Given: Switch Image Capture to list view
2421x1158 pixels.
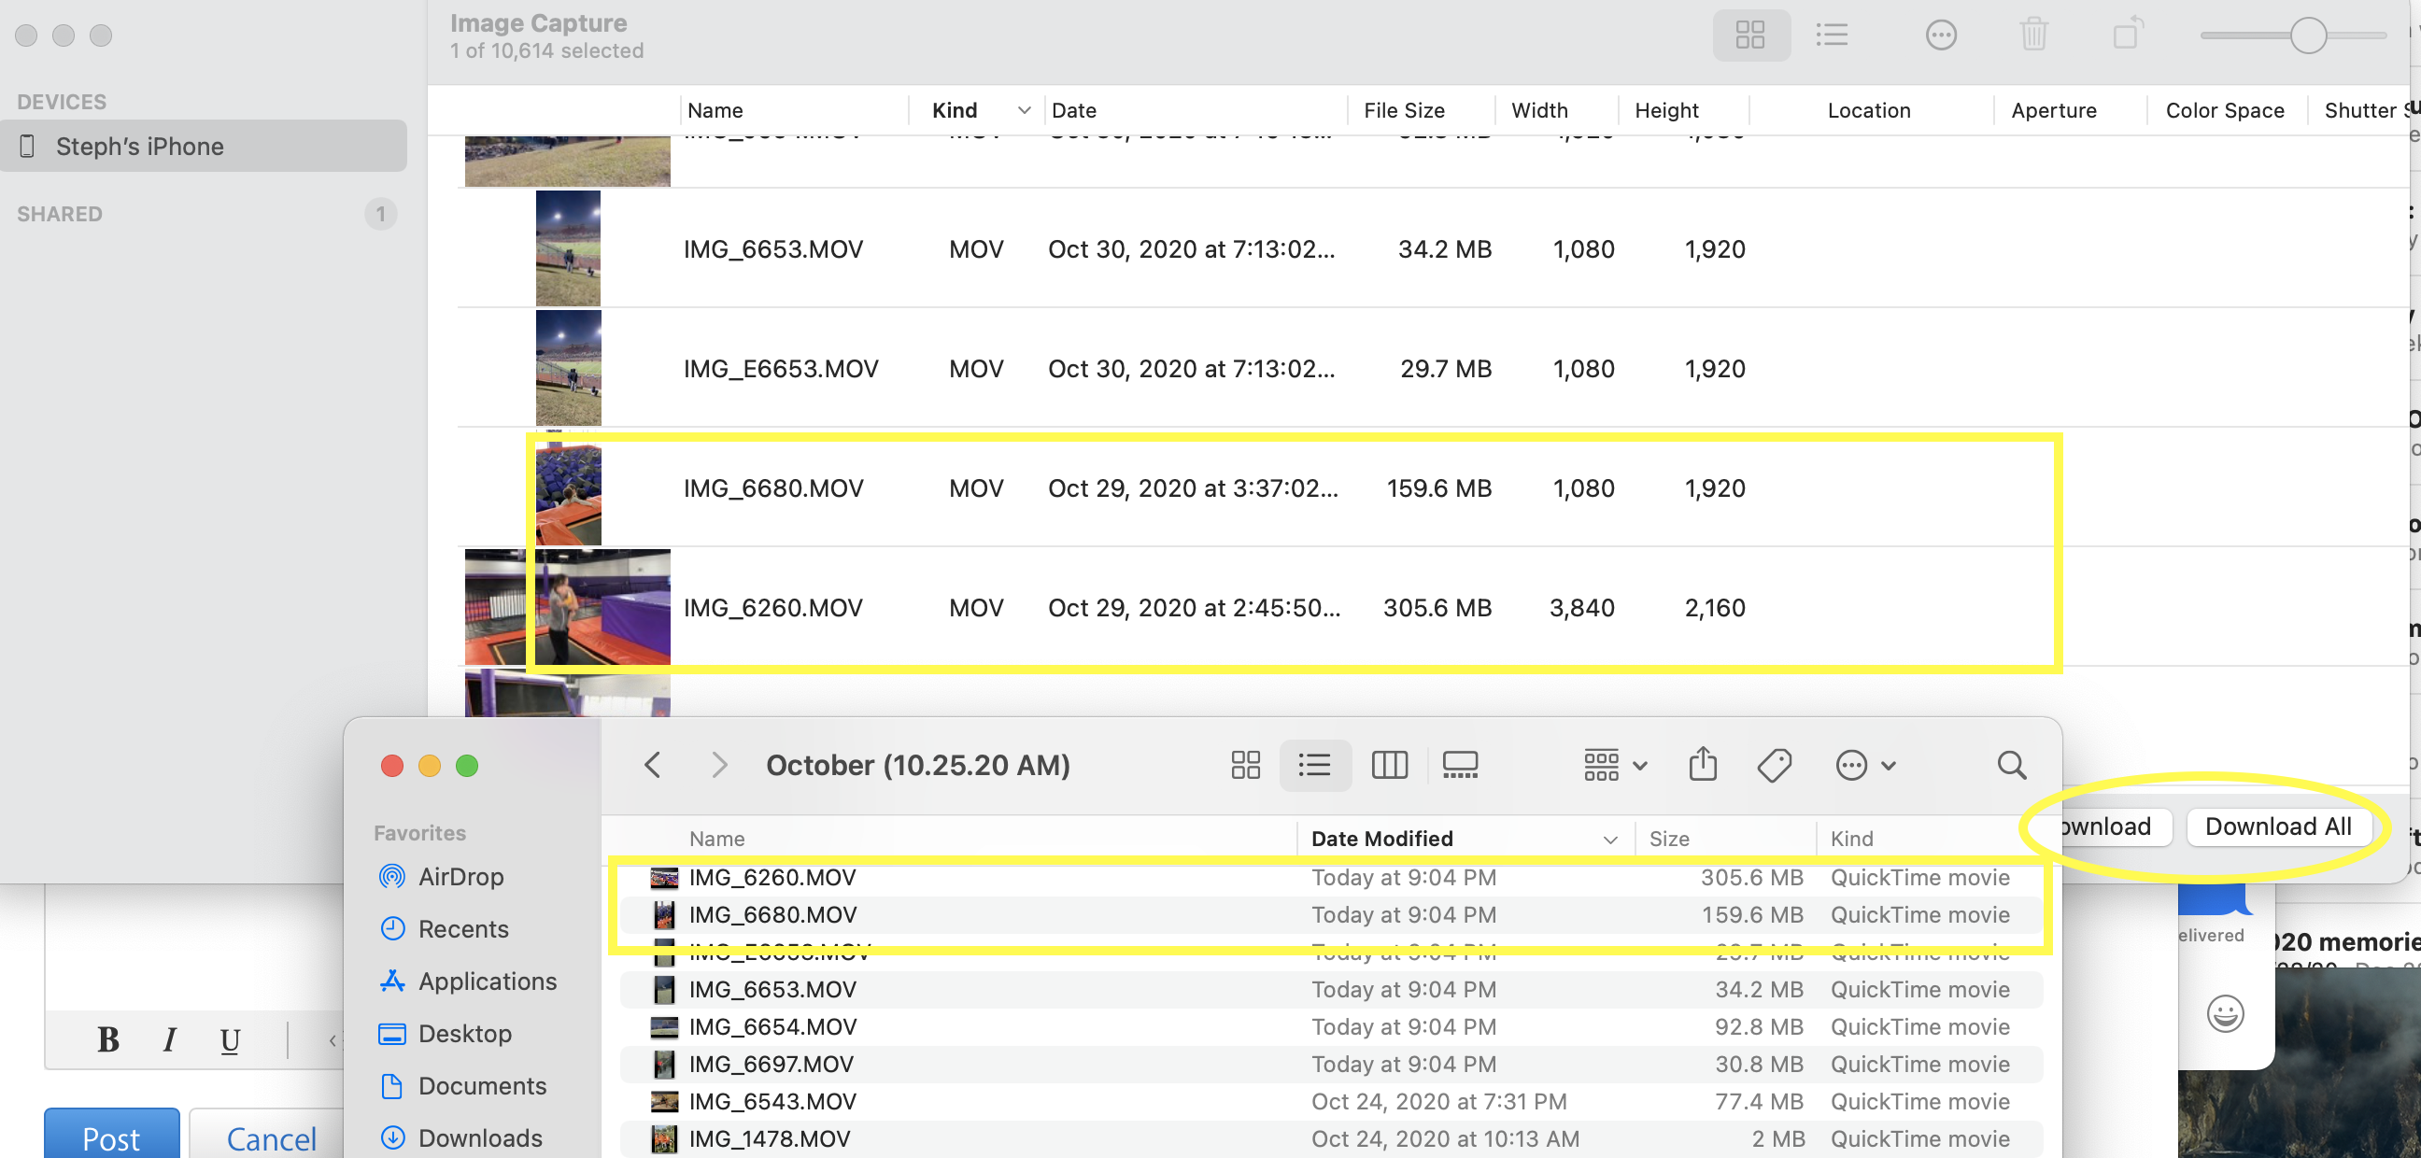Looking at the screenshot, I should pos(1832,35).
